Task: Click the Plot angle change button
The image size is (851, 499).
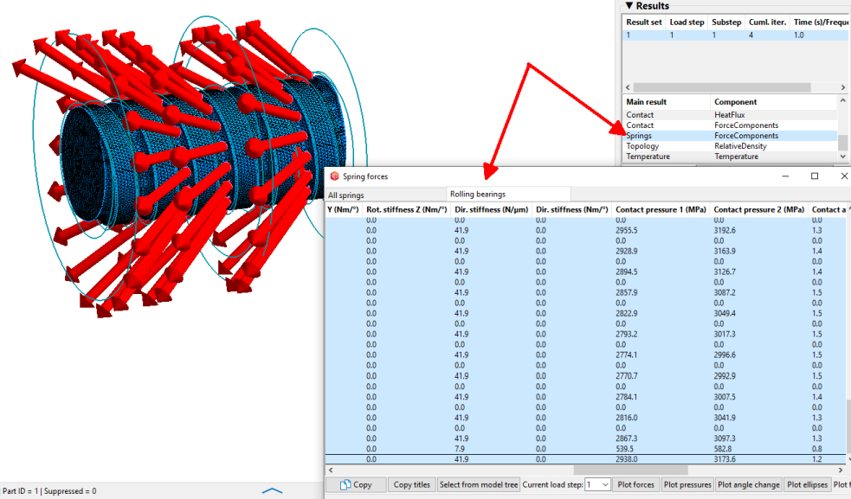Action: [749, 485]
